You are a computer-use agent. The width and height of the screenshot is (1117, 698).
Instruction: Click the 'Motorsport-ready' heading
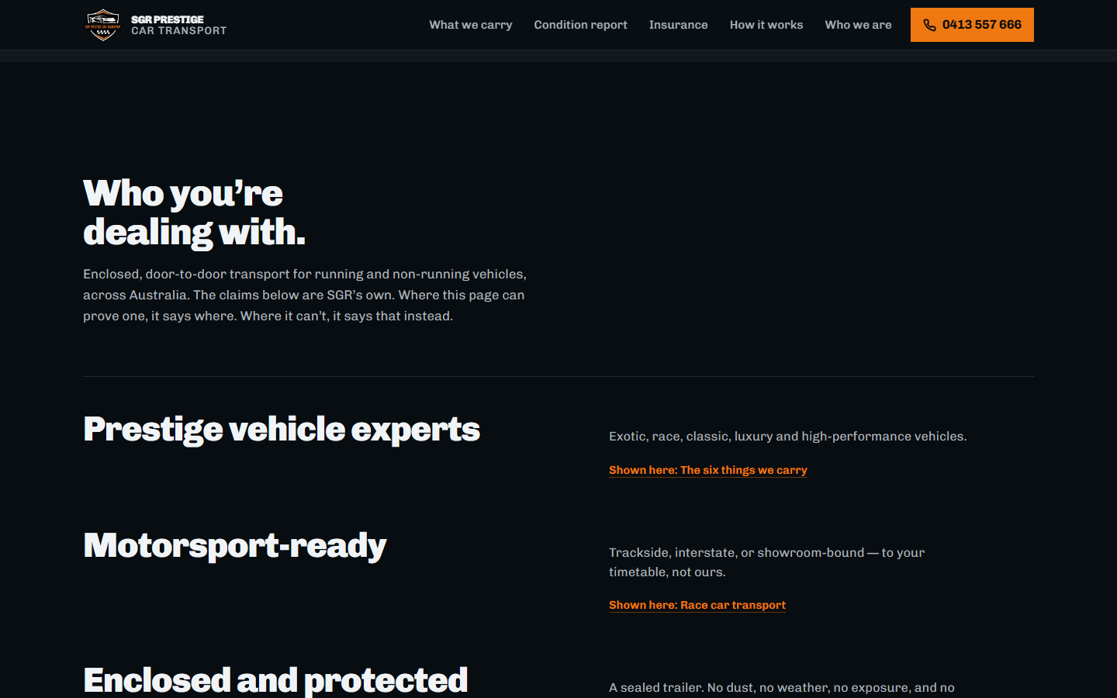coord(234,546)
